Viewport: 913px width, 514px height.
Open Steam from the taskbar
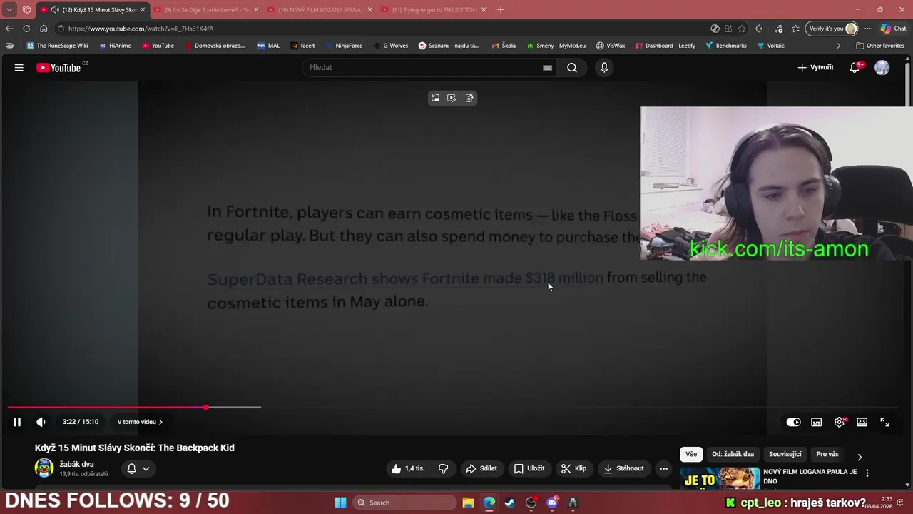tap(509, 503)
